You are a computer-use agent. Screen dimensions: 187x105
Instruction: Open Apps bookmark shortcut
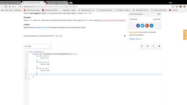tap(2, 10)
